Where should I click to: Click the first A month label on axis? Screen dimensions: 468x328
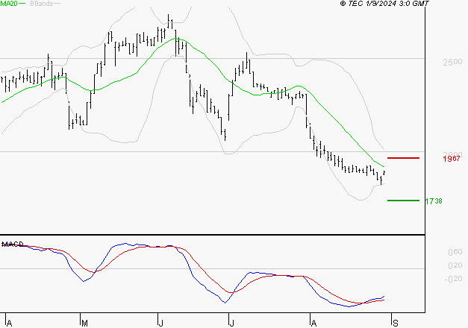pyautogui.click(x=9, y=324)
